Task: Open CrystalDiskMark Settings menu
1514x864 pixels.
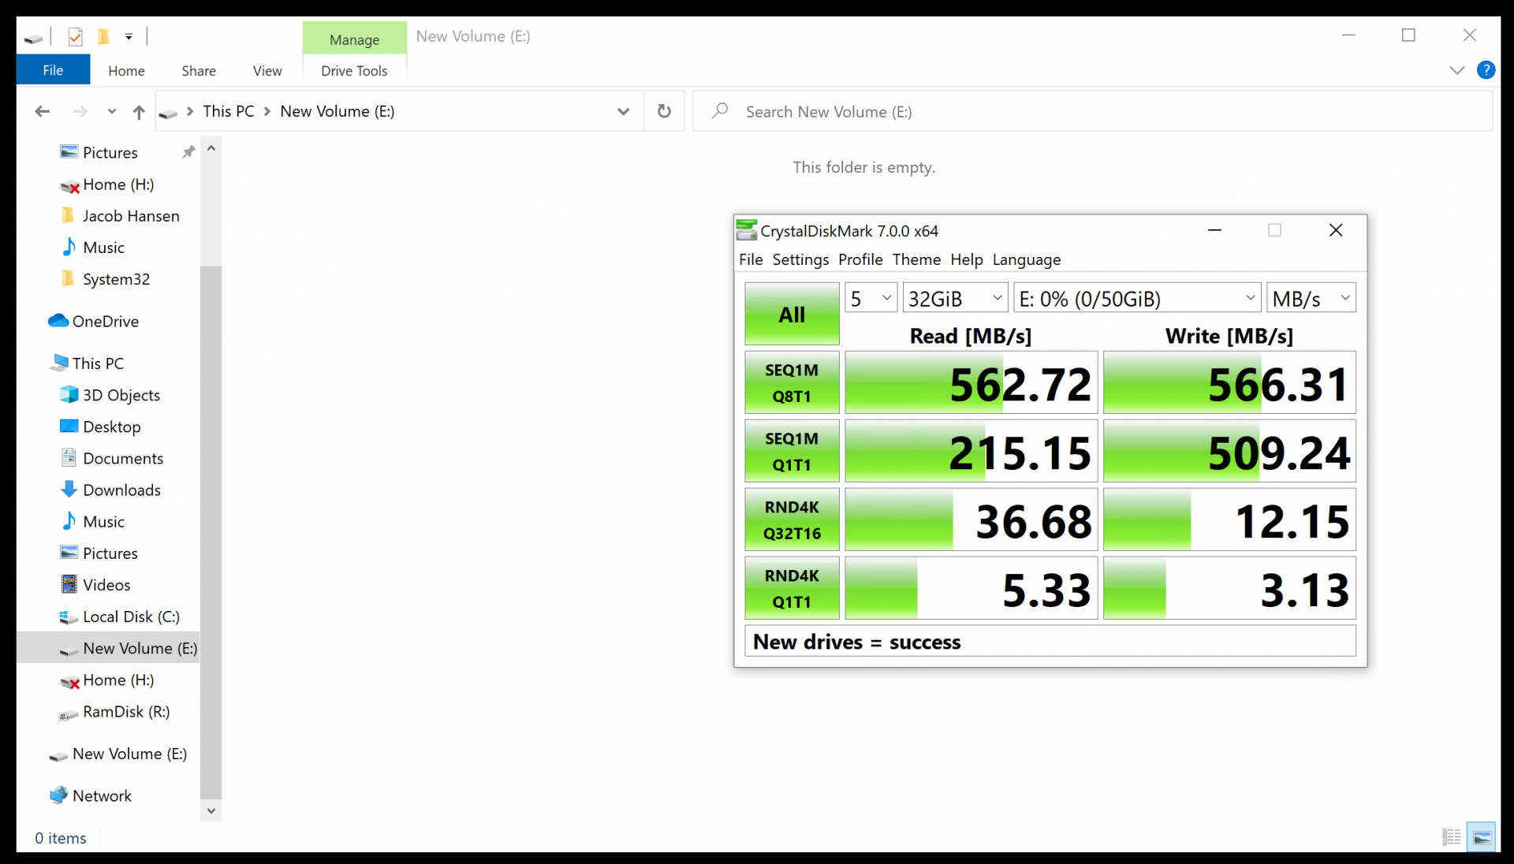Action: click(800, 259)
